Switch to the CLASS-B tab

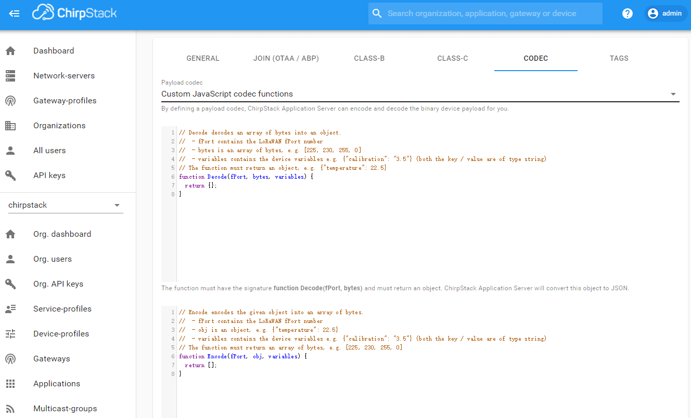tap(369, 58)
